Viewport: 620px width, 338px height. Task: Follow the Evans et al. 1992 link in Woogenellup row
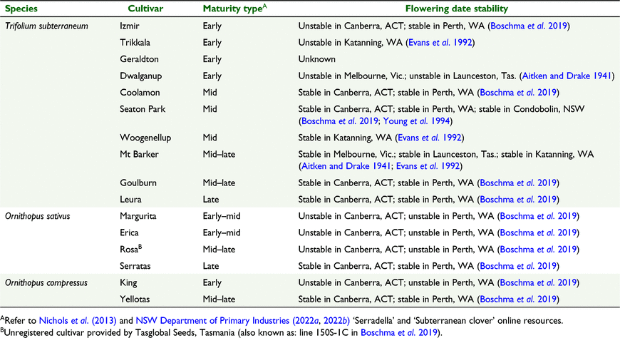click(430, 138)
